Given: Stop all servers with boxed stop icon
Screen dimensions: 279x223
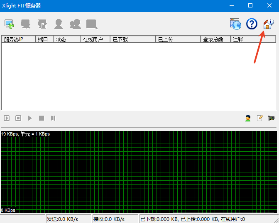Looking at the screenshot, I should click(x=18, y=118).
